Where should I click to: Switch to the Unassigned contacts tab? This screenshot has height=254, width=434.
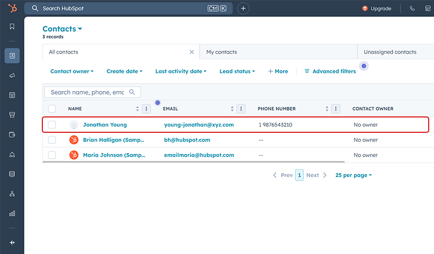point(390,52)
